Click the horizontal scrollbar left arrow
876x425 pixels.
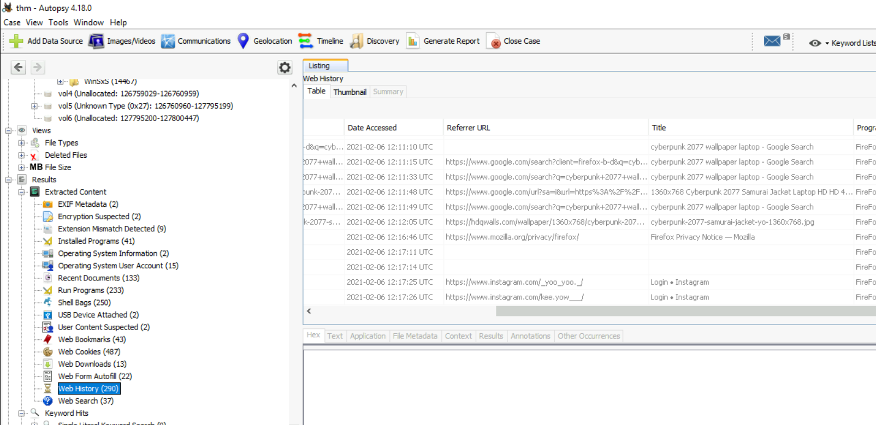(x=309, y=311)
